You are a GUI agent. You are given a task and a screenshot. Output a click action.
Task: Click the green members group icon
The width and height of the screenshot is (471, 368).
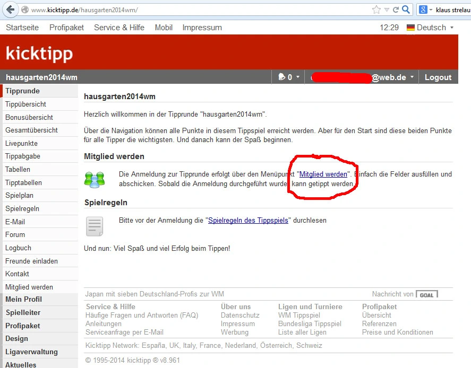pyautogui.click(x=95, y=179)
